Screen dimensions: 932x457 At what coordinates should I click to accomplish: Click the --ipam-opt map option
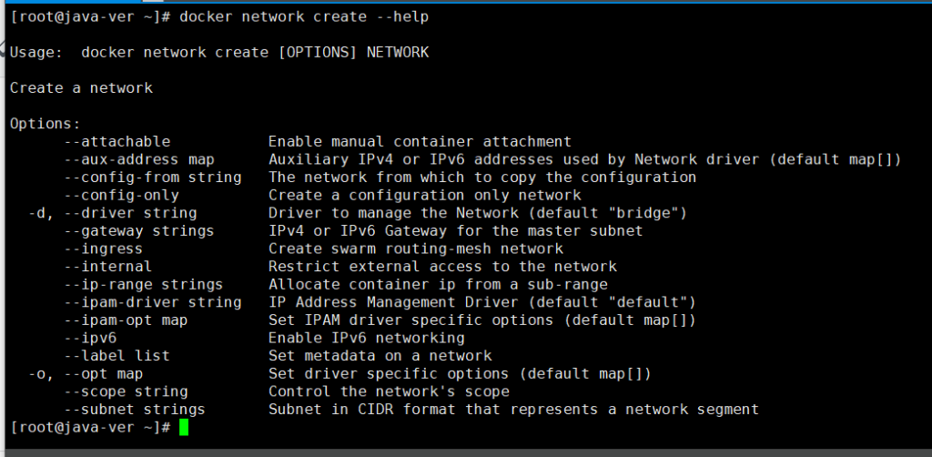(x=126, y=320)
